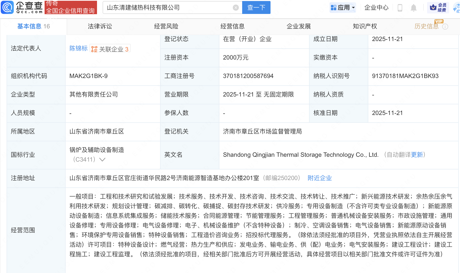Click the 关联企业 relation icon beside 陈锦标

click(94, 49)
